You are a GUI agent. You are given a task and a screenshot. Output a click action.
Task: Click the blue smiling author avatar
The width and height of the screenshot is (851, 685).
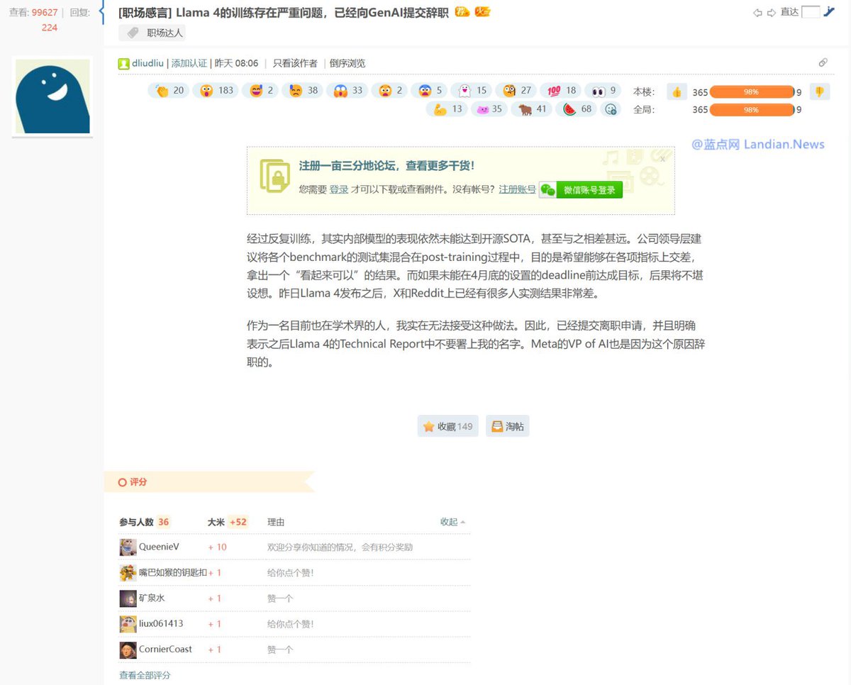point(53,96)
